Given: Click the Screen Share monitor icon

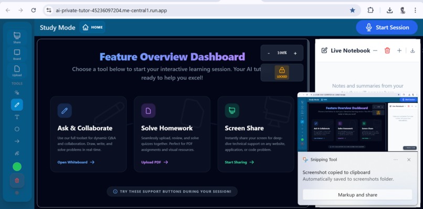Looking at the screenshot, I should (x=232, y=110).
